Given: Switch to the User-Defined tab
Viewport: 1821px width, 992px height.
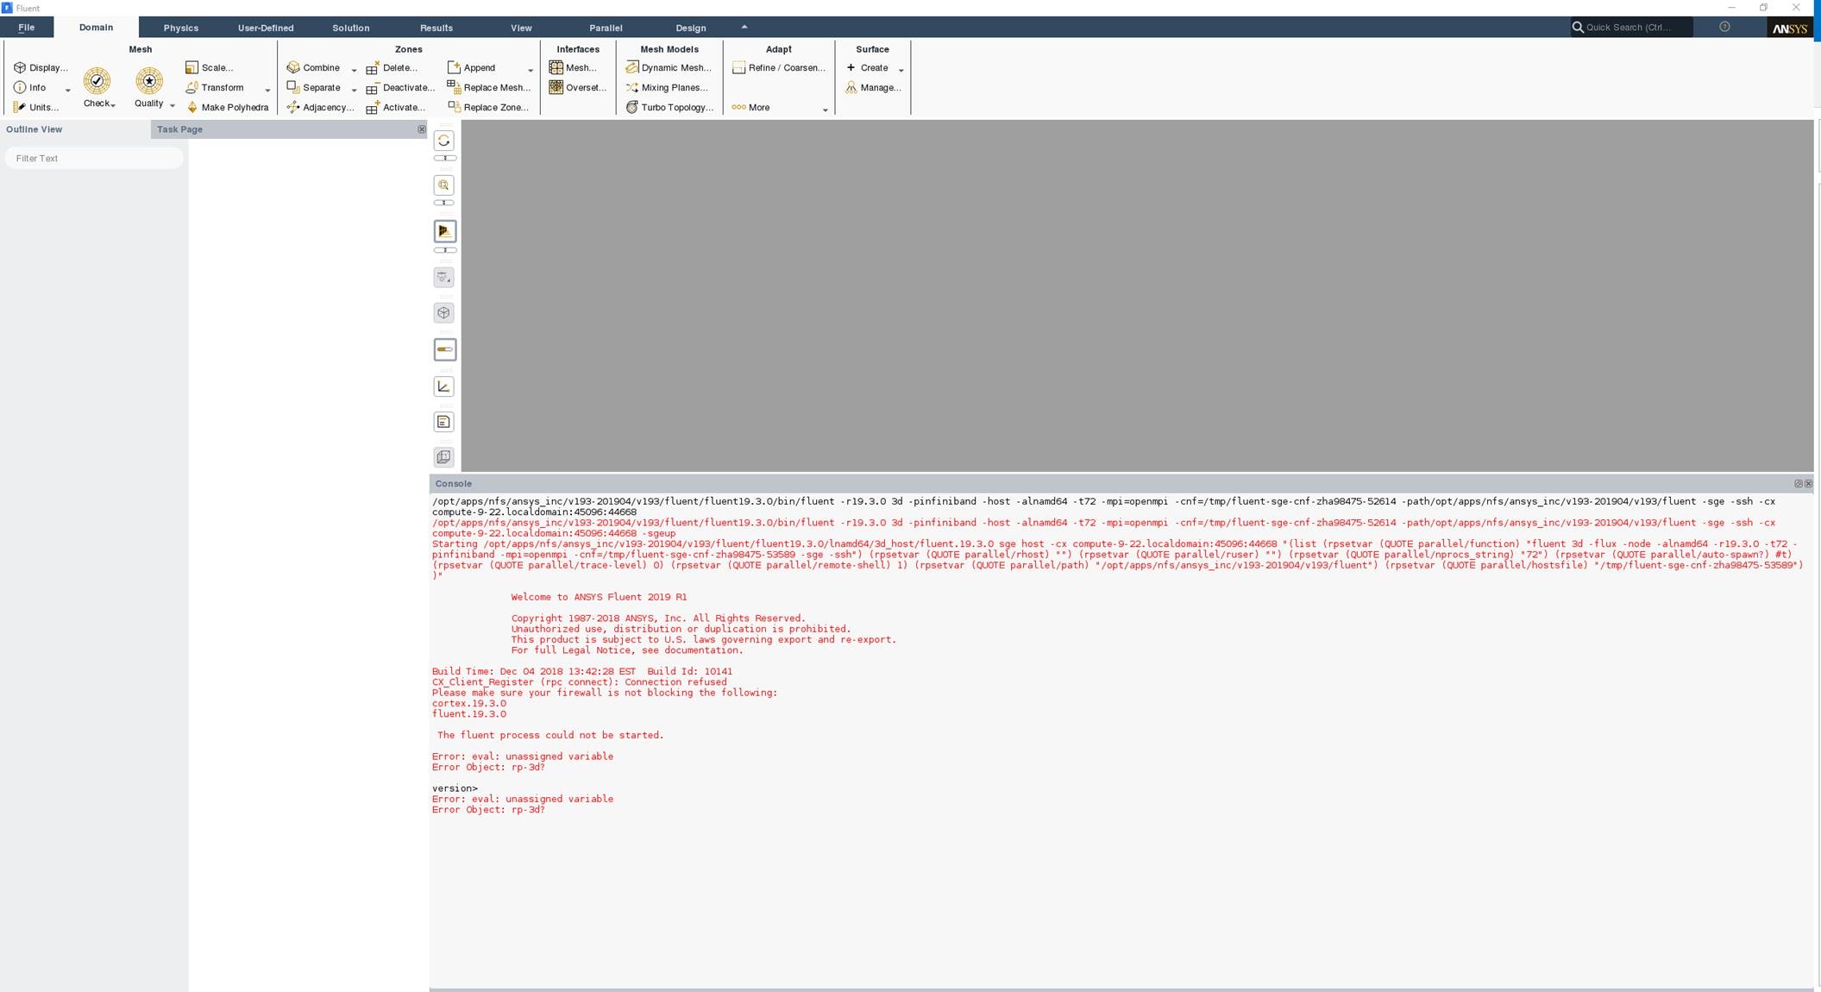Looking at the screenshot, I should tap(266, 28).
